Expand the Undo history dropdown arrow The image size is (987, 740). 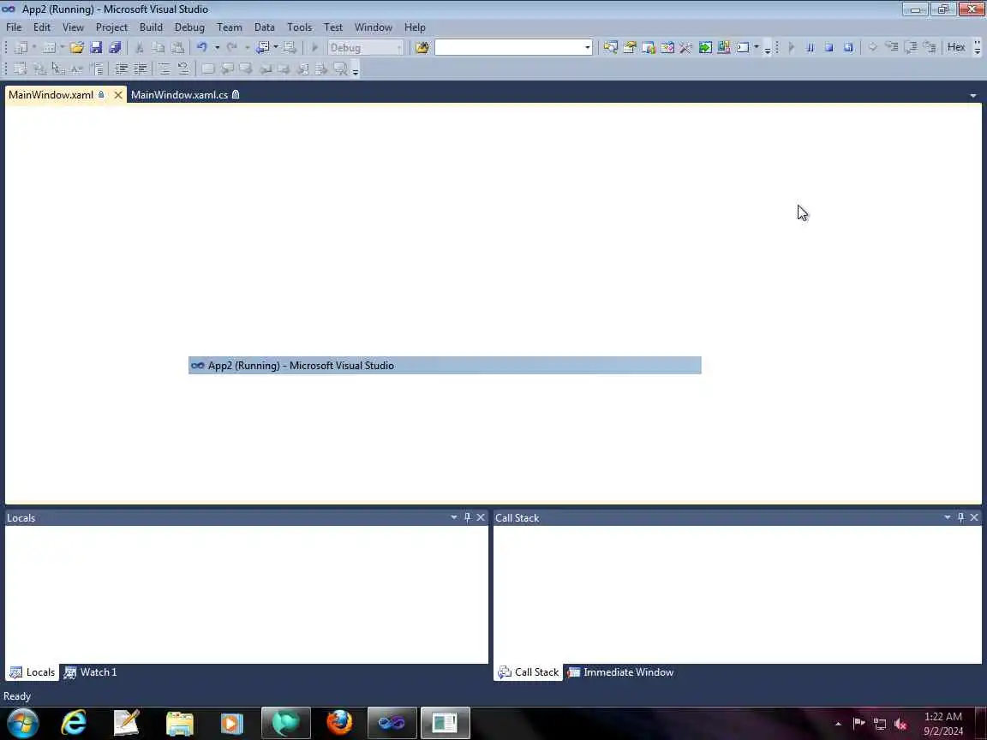(217, 47)
